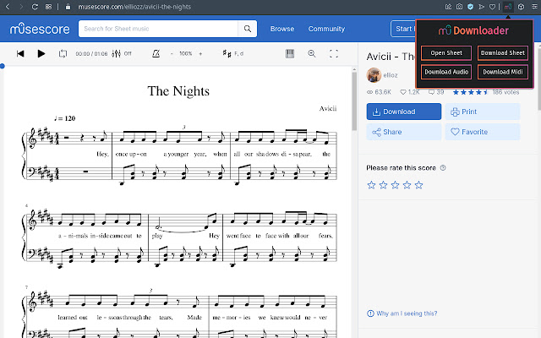541x338 pixels.
Task: Open the Browse menu
Action: [282, 29]
